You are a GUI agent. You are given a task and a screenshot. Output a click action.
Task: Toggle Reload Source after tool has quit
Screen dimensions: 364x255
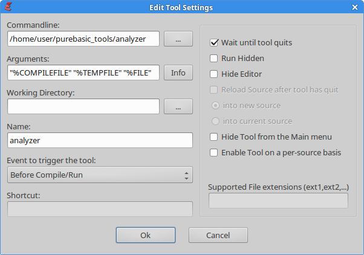tap(214, 90)
